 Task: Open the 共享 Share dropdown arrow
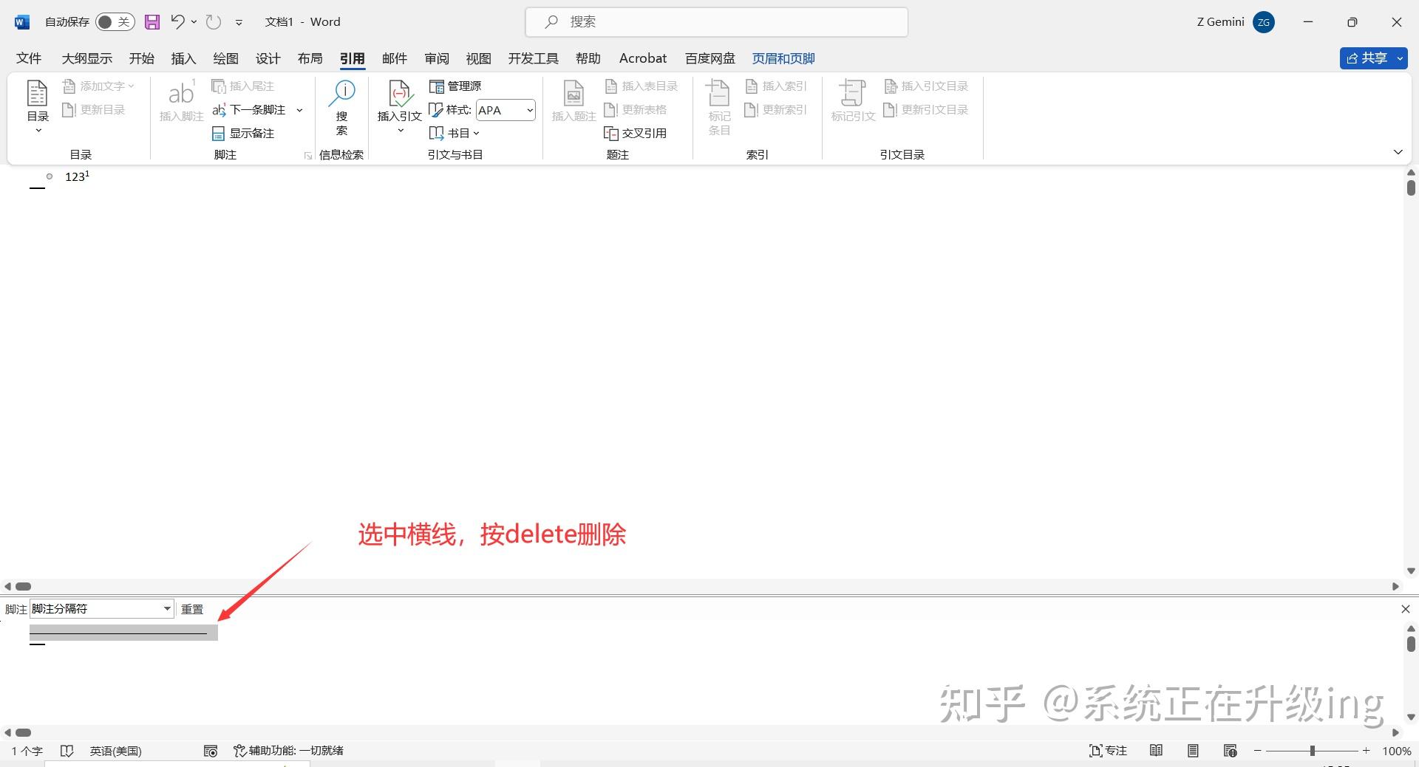(x=1400, y=58)
